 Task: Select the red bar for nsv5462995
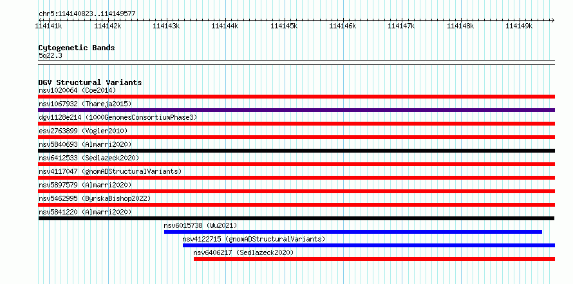click(x=296, y=205)
